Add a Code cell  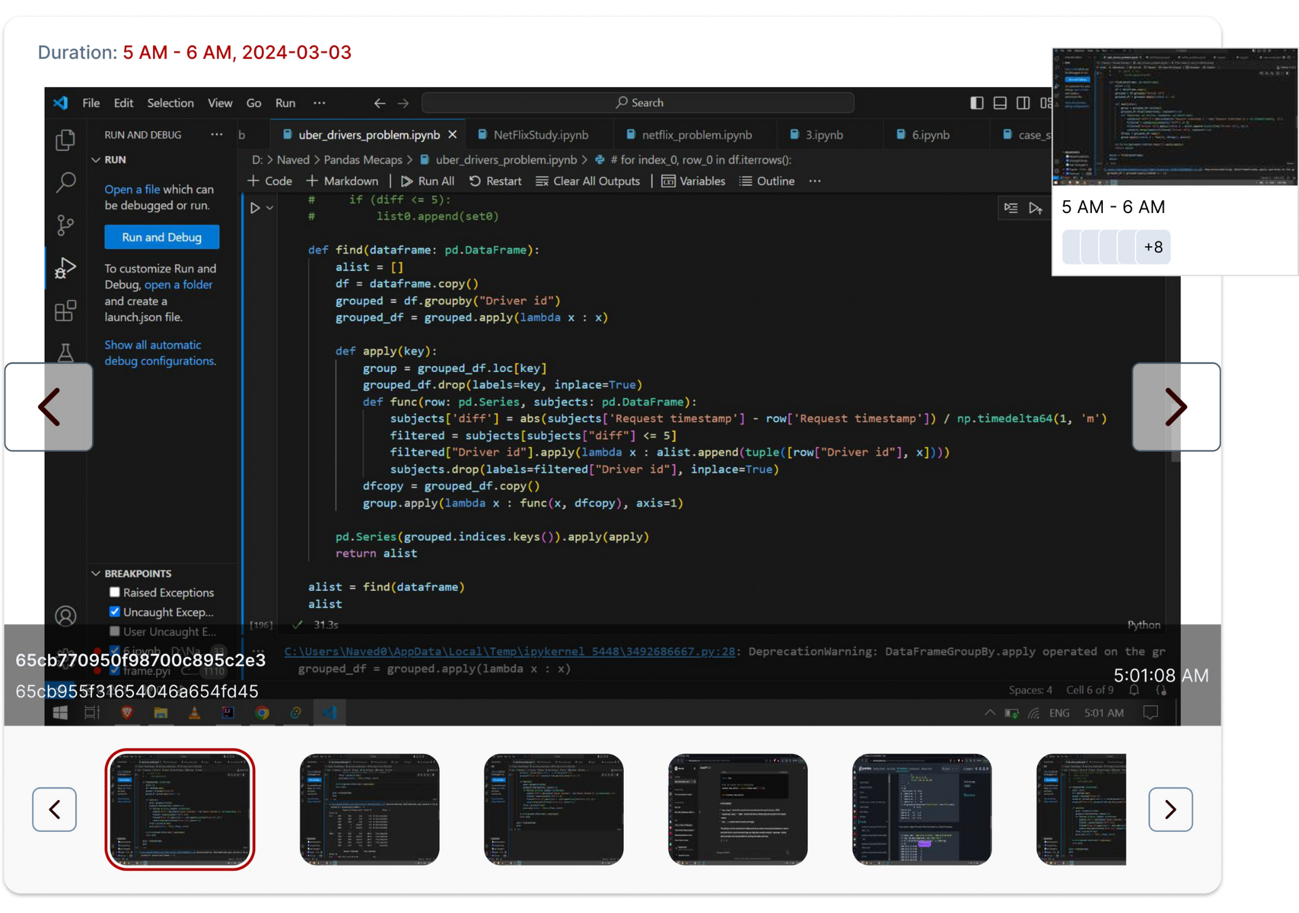[x=270, y=181]
